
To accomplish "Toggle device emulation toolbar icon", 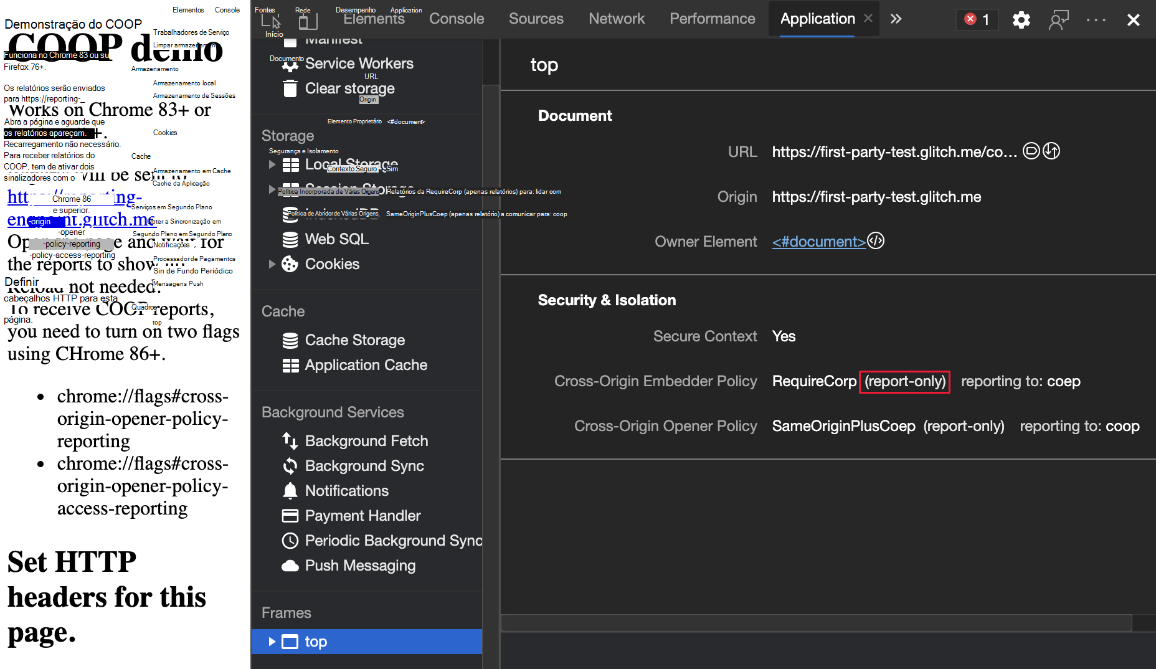I will click(308, 21).
